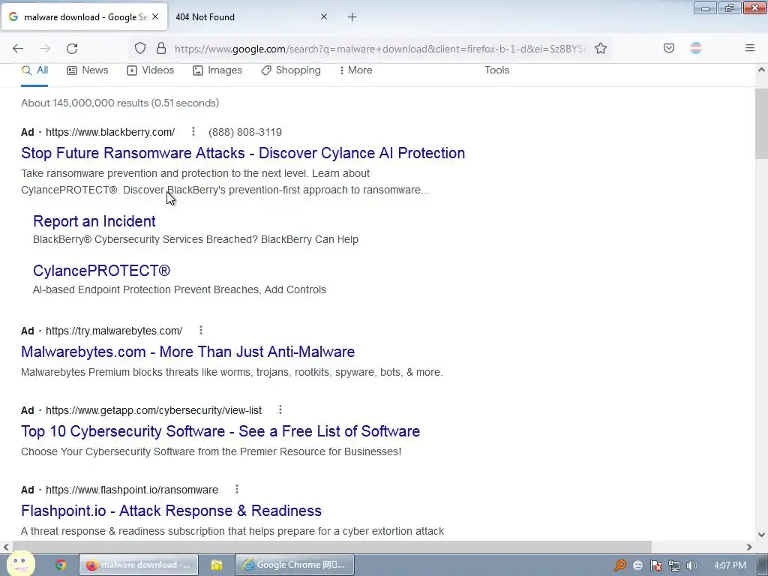Open options menu for getapp.com ad
Screen dimensions: 768x576
[280, 409]
